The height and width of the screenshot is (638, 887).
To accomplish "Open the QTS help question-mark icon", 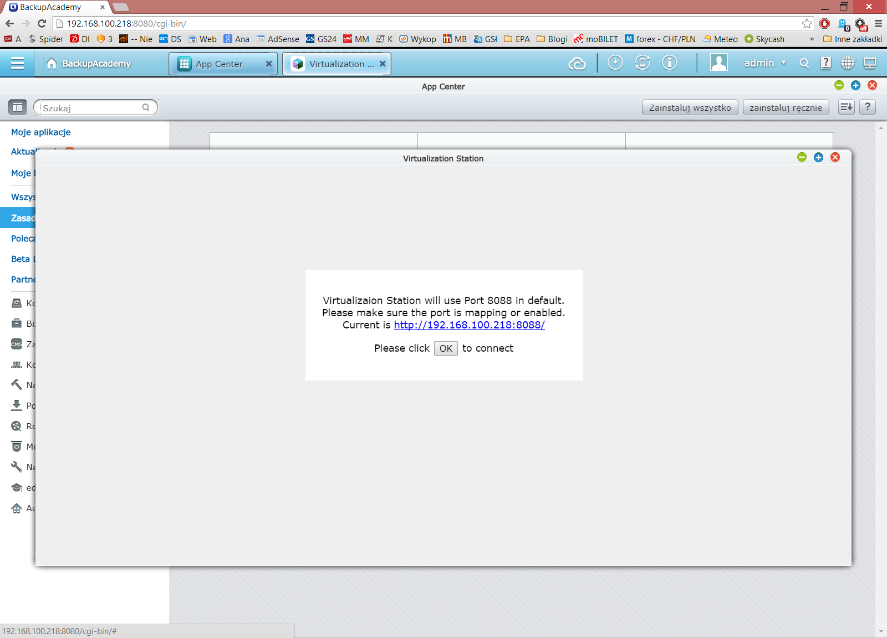I will click(826, 63).
